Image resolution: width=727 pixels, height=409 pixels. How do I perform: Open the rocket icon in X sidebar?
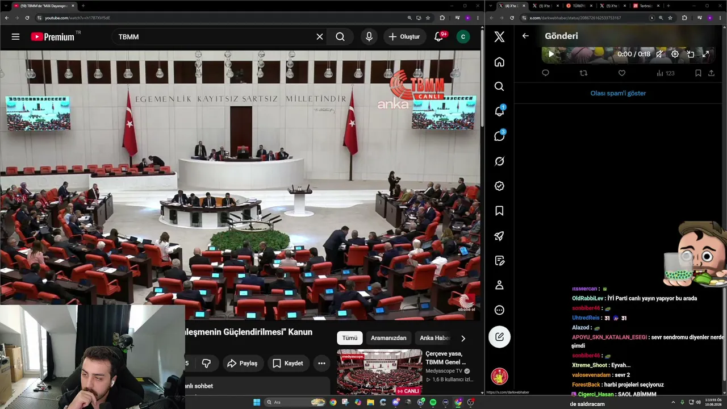tap(499, 236)
